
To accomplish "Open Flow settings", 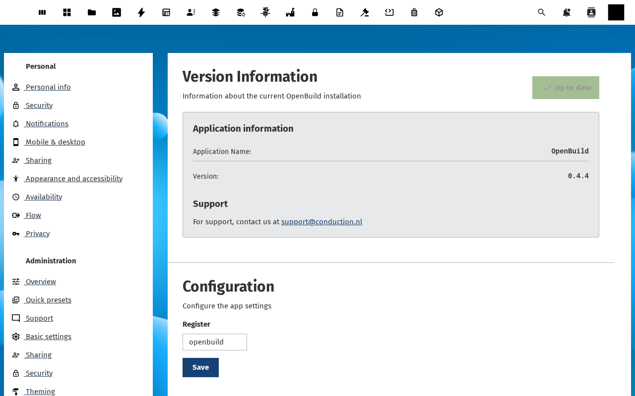I will pos(33,215).
